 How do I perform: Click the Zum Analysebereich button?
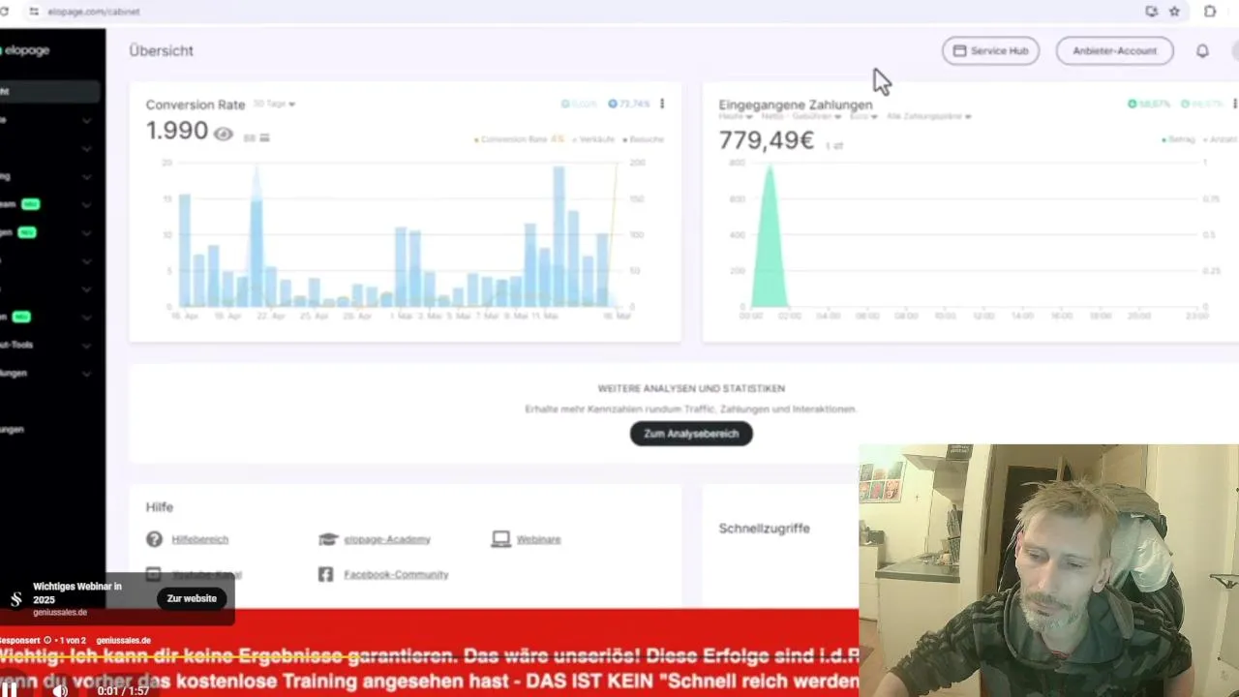coord(691,434)
